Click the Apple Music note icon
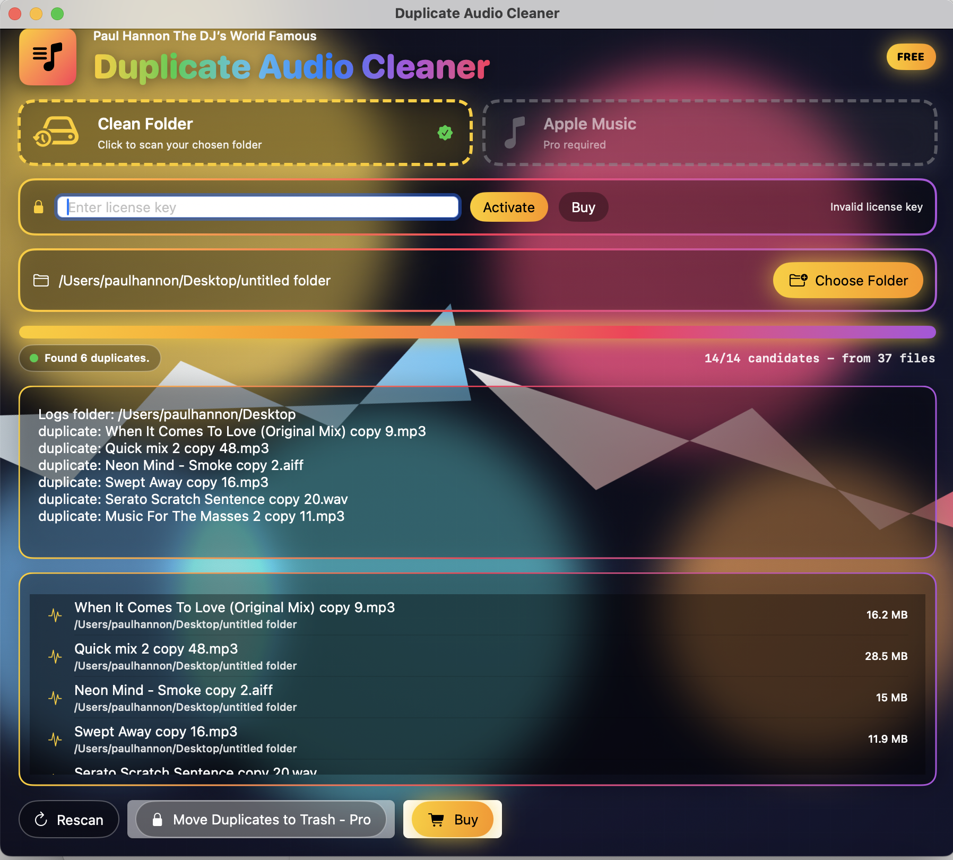This screenshot has width=953, height=860. click(514, 132)
